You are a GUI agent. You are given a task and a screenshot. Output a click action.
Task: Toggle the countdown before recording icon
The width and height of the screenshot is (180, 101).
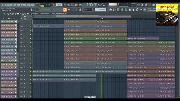tap(73, 5)
